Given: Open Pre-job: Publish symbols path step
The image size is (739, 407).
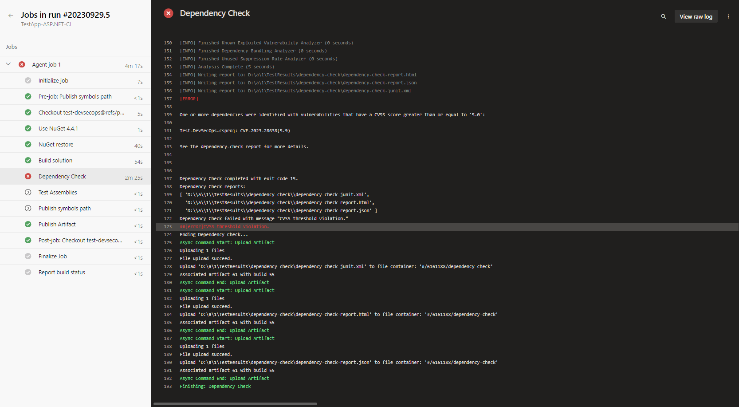Looking at the screenshot, I should [x=75, y=97].
